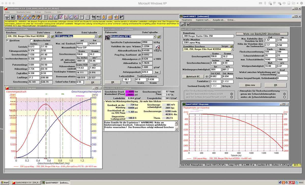The height and width of the screenshot is (185, 305).
Task: Open the Bearbeite Daten menu
Action: coord(24,12)
